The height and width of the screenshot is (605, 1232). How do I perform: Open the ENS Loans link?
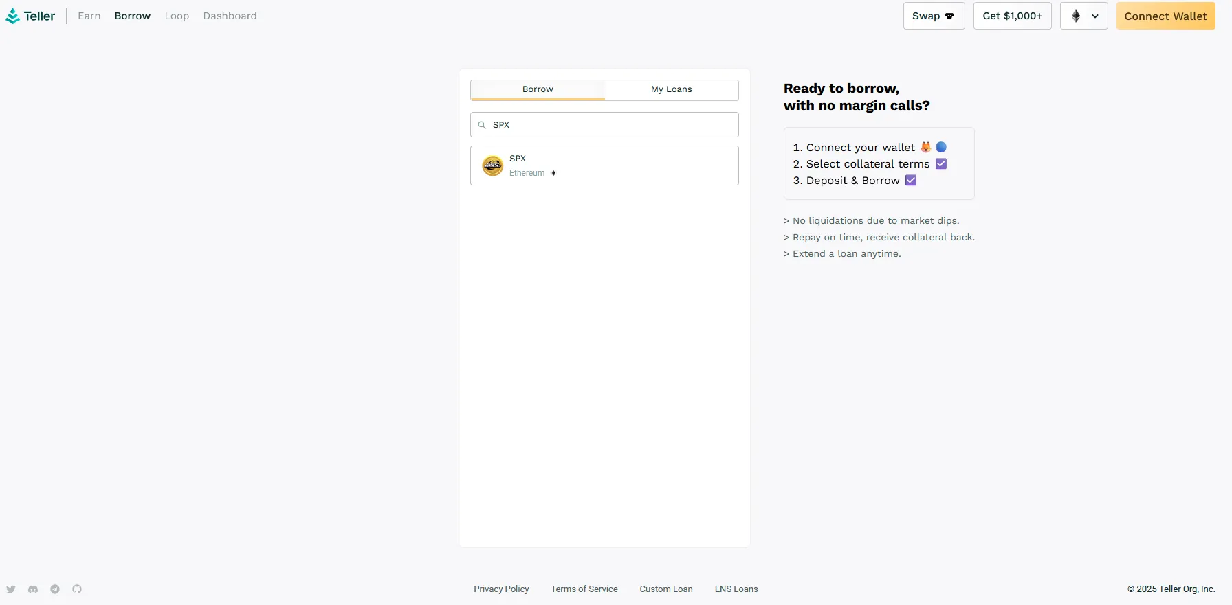point(736,589)
